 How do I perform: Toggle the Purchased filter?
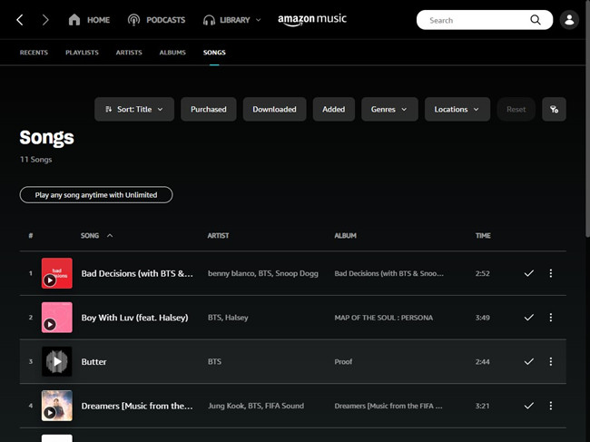click(x=209, y=110)
